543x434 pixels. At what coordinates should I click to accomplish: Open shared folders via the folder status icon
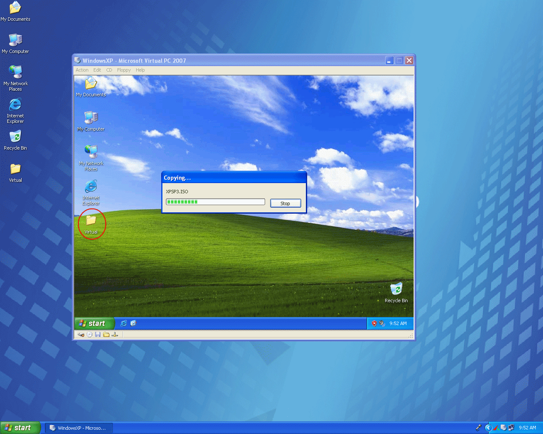pos(106,334)
